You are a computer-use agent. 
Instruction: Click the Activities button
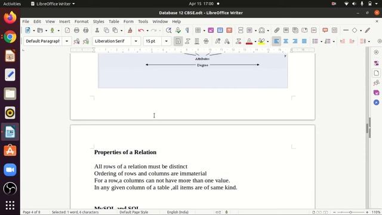tap(12, 4)
